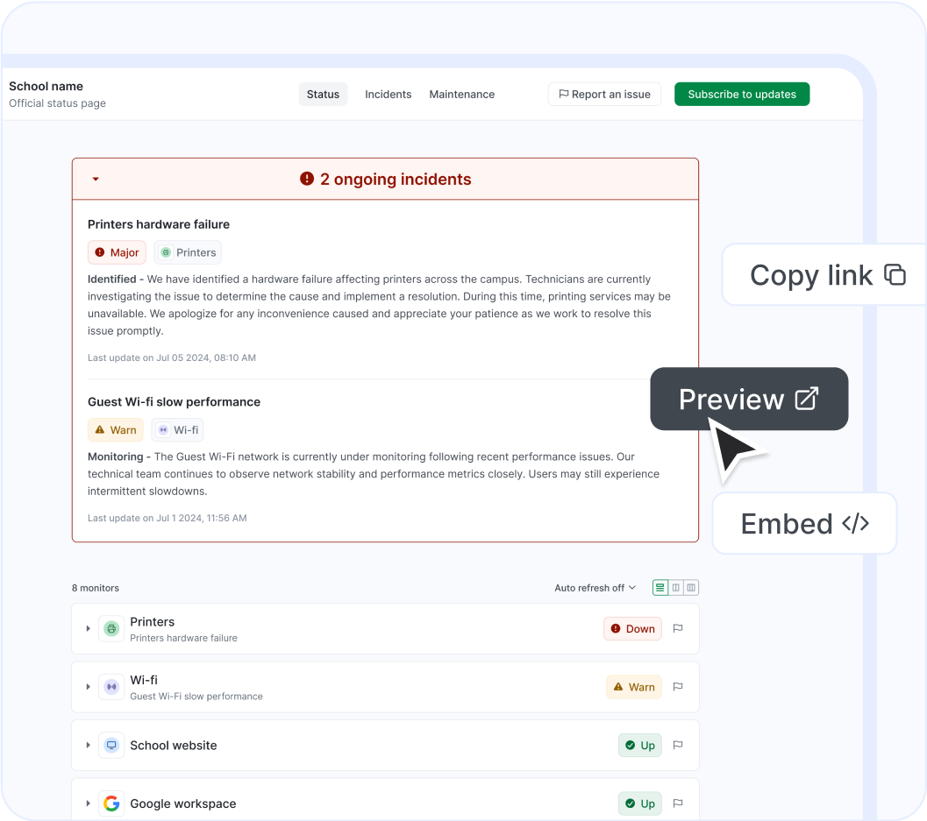Click the Copy link clipboard icon
This screenshot has height=821, width=927.
tap(895, 274)
